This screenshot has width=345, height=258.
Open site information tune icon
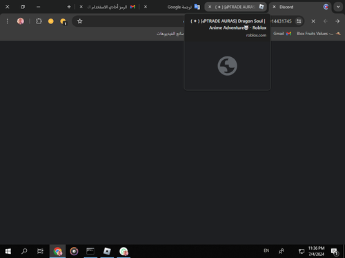tap(299, 21)
